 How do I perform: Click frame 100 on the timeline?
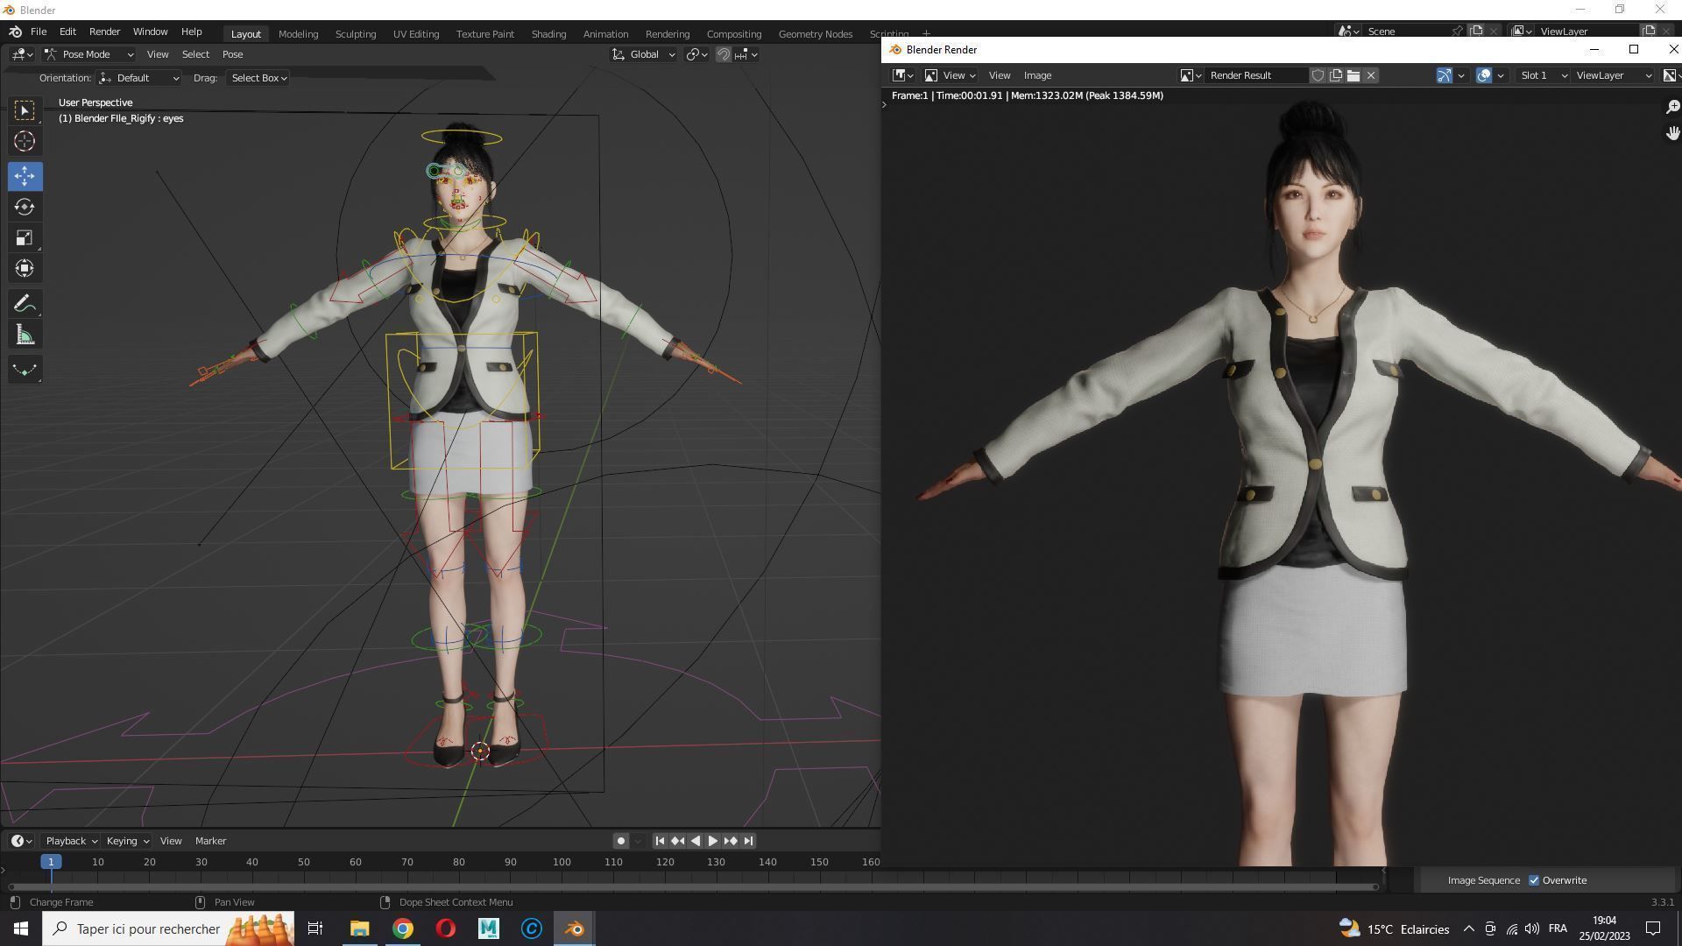click(x=562, y=862)
